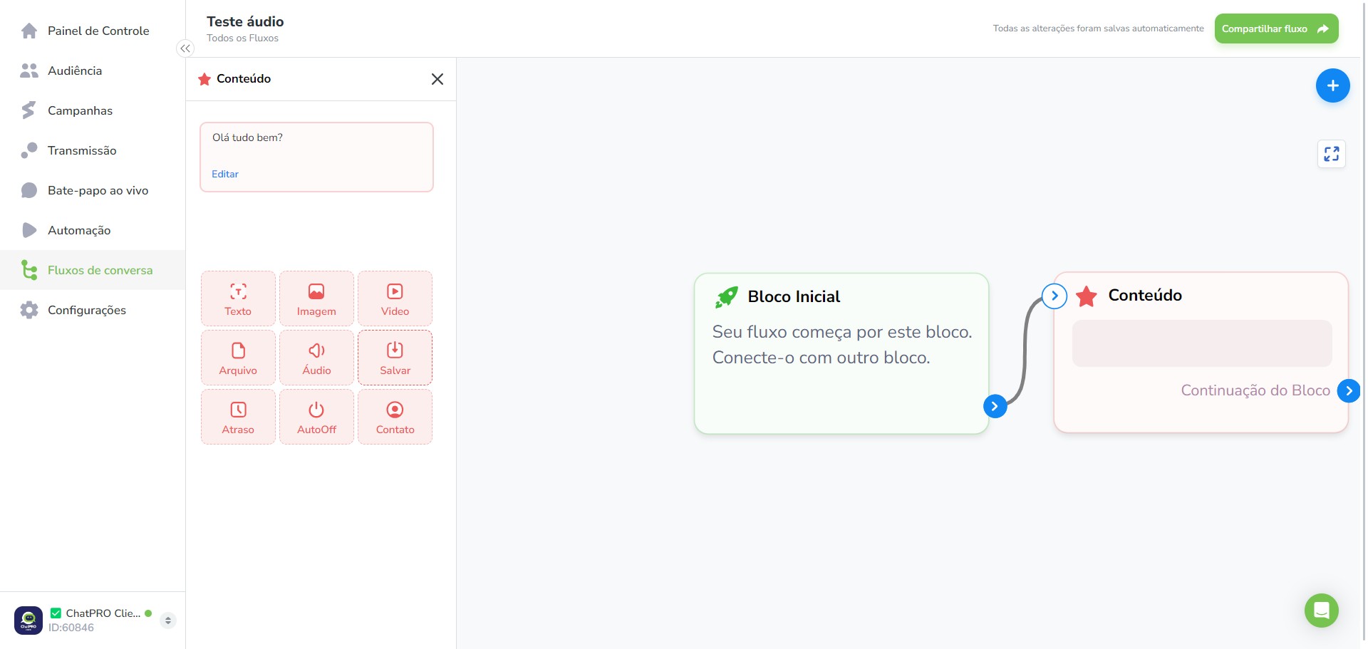Add an Imagem content block
Screen dimensions: 1368x649
coord(316,298)
